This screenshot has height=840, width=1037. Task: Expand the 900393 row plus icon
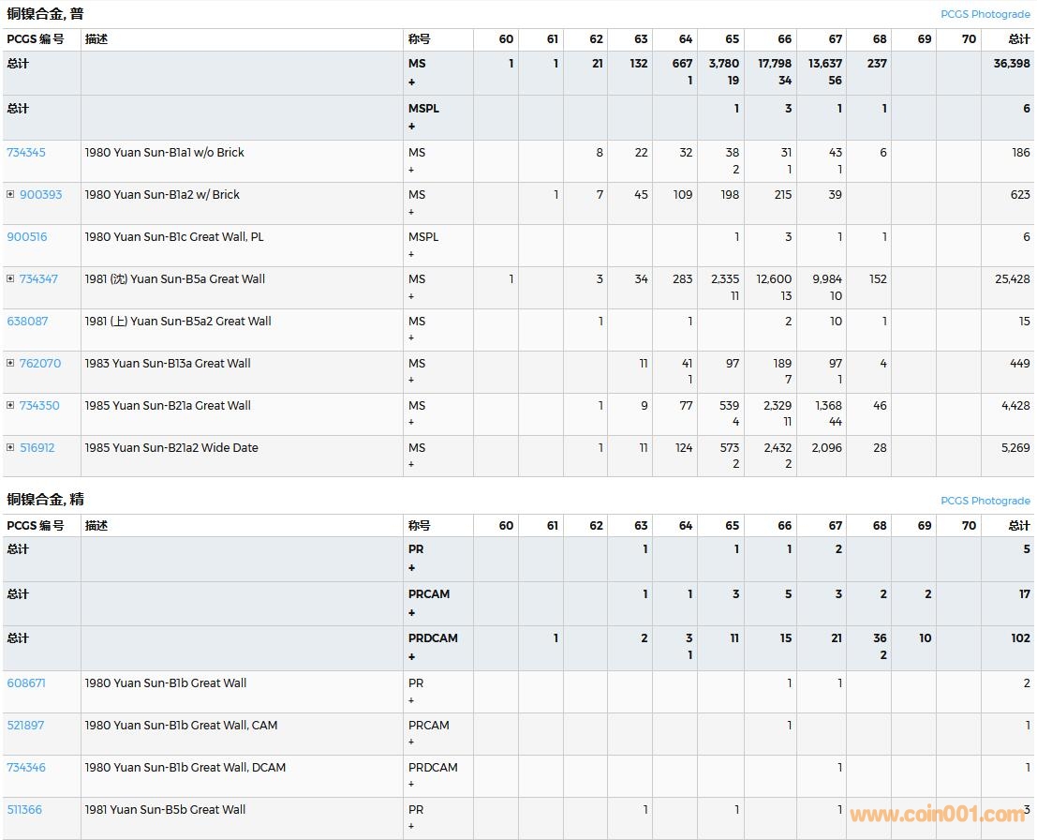point(10,195)
